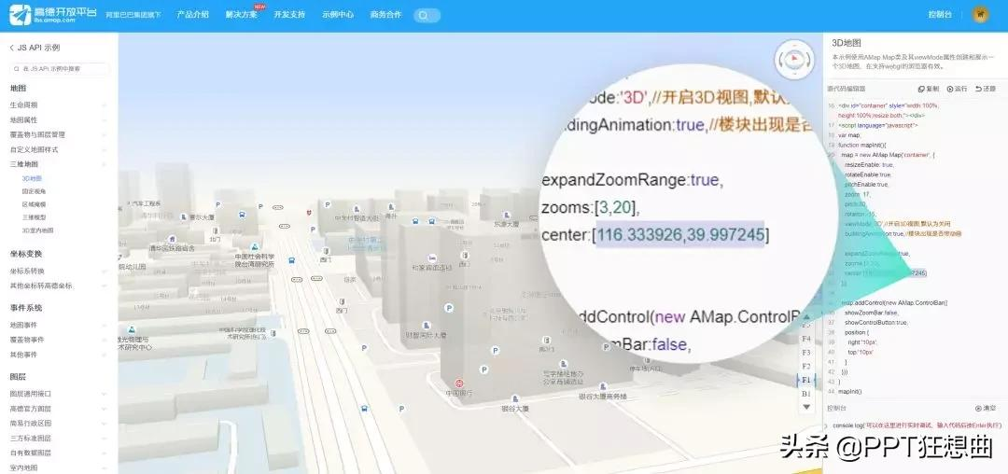Focus the JS API example search field
Screen dimensions: 1008x474
click(60, 68)
